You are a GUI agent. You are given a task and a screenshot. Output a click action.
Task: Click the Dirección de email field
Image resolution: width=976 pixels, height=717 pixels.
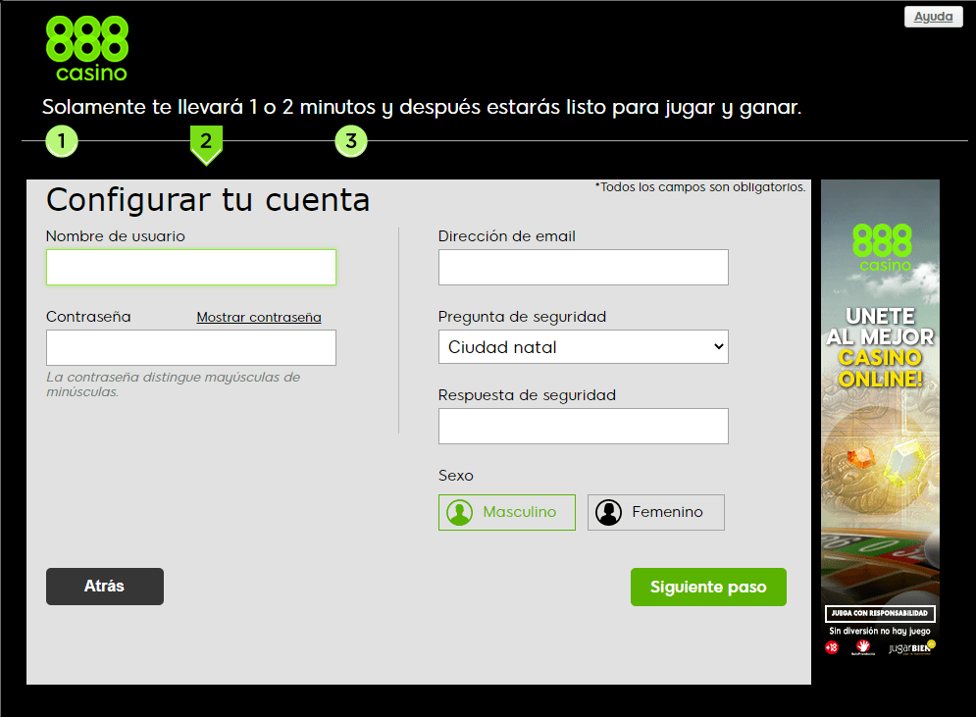pyautogui.click(x=584, y=267)
